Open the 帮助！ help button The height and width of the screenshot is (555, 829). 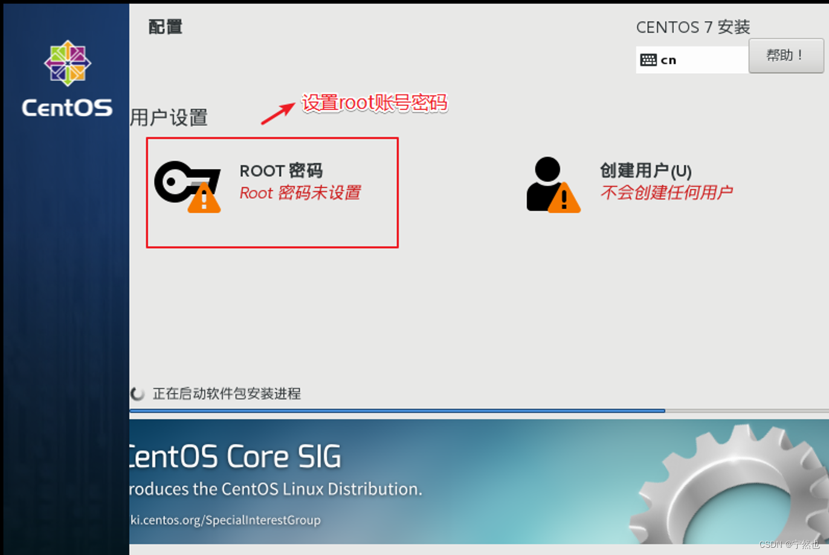click(x=785, y=56)
